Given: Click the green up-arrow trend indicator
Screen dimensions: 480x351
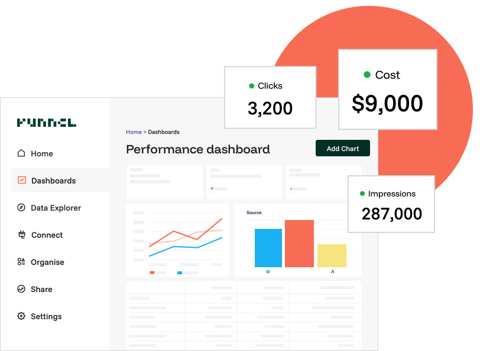Looking at the screenshot, I should pos(212,189).
